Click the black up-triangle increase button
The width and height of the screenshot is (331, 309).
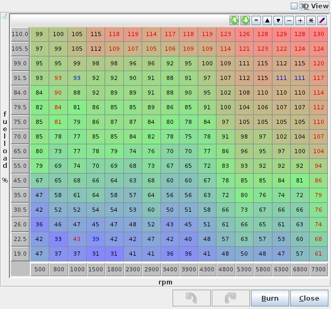[267, 20]
